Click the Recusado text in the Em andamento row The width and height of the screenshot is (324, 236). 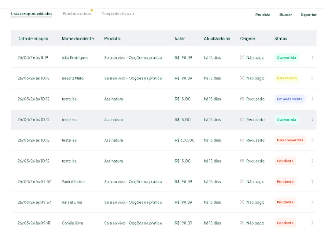coord(255,99)
